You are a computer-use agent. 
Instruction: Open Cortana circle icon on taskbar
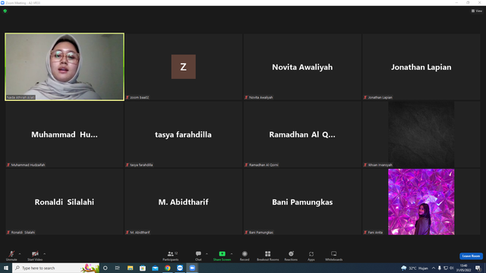pos(105,268)
